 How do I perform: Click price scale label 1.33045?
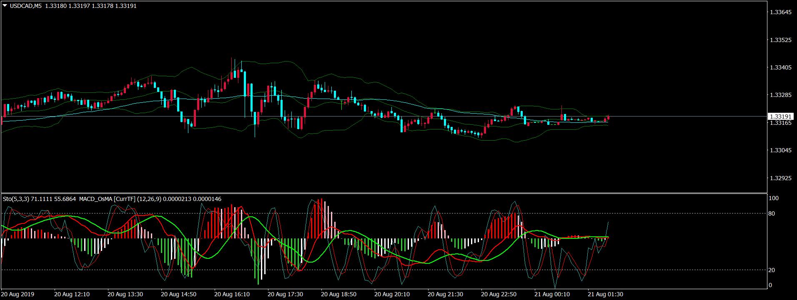781,150
